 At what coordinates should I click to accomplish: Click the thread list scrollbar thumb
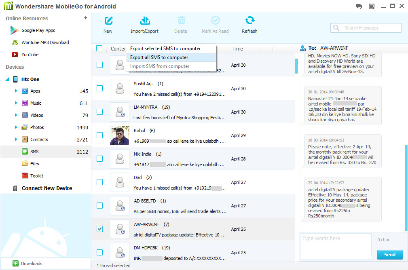coord(297,66)
